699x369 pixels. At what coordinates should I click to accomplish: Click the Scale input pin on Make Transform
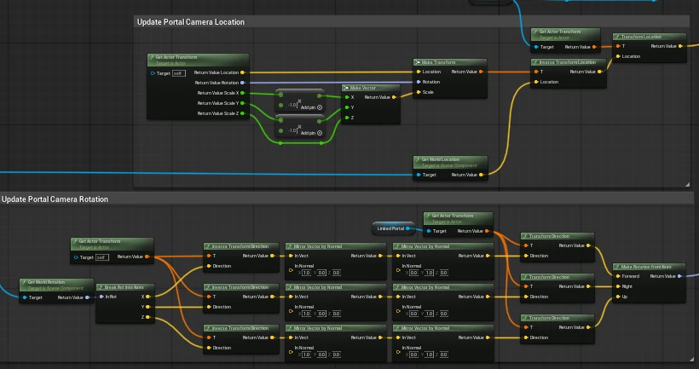419,92
